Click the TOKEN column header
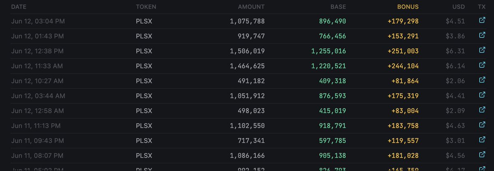The height and width of the screenshot is (171, 494). (x=146, y=7)
